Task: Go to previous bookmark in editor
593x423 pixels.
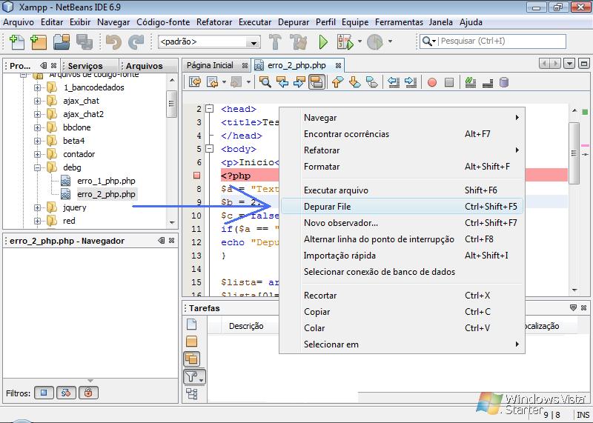Action: pos(337,82)
